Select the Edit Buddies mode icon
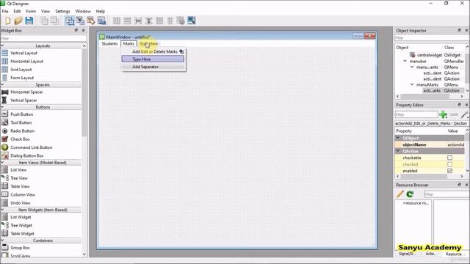Image resolution: width=470 pixels, height=264 pixels. pos(91,21)
